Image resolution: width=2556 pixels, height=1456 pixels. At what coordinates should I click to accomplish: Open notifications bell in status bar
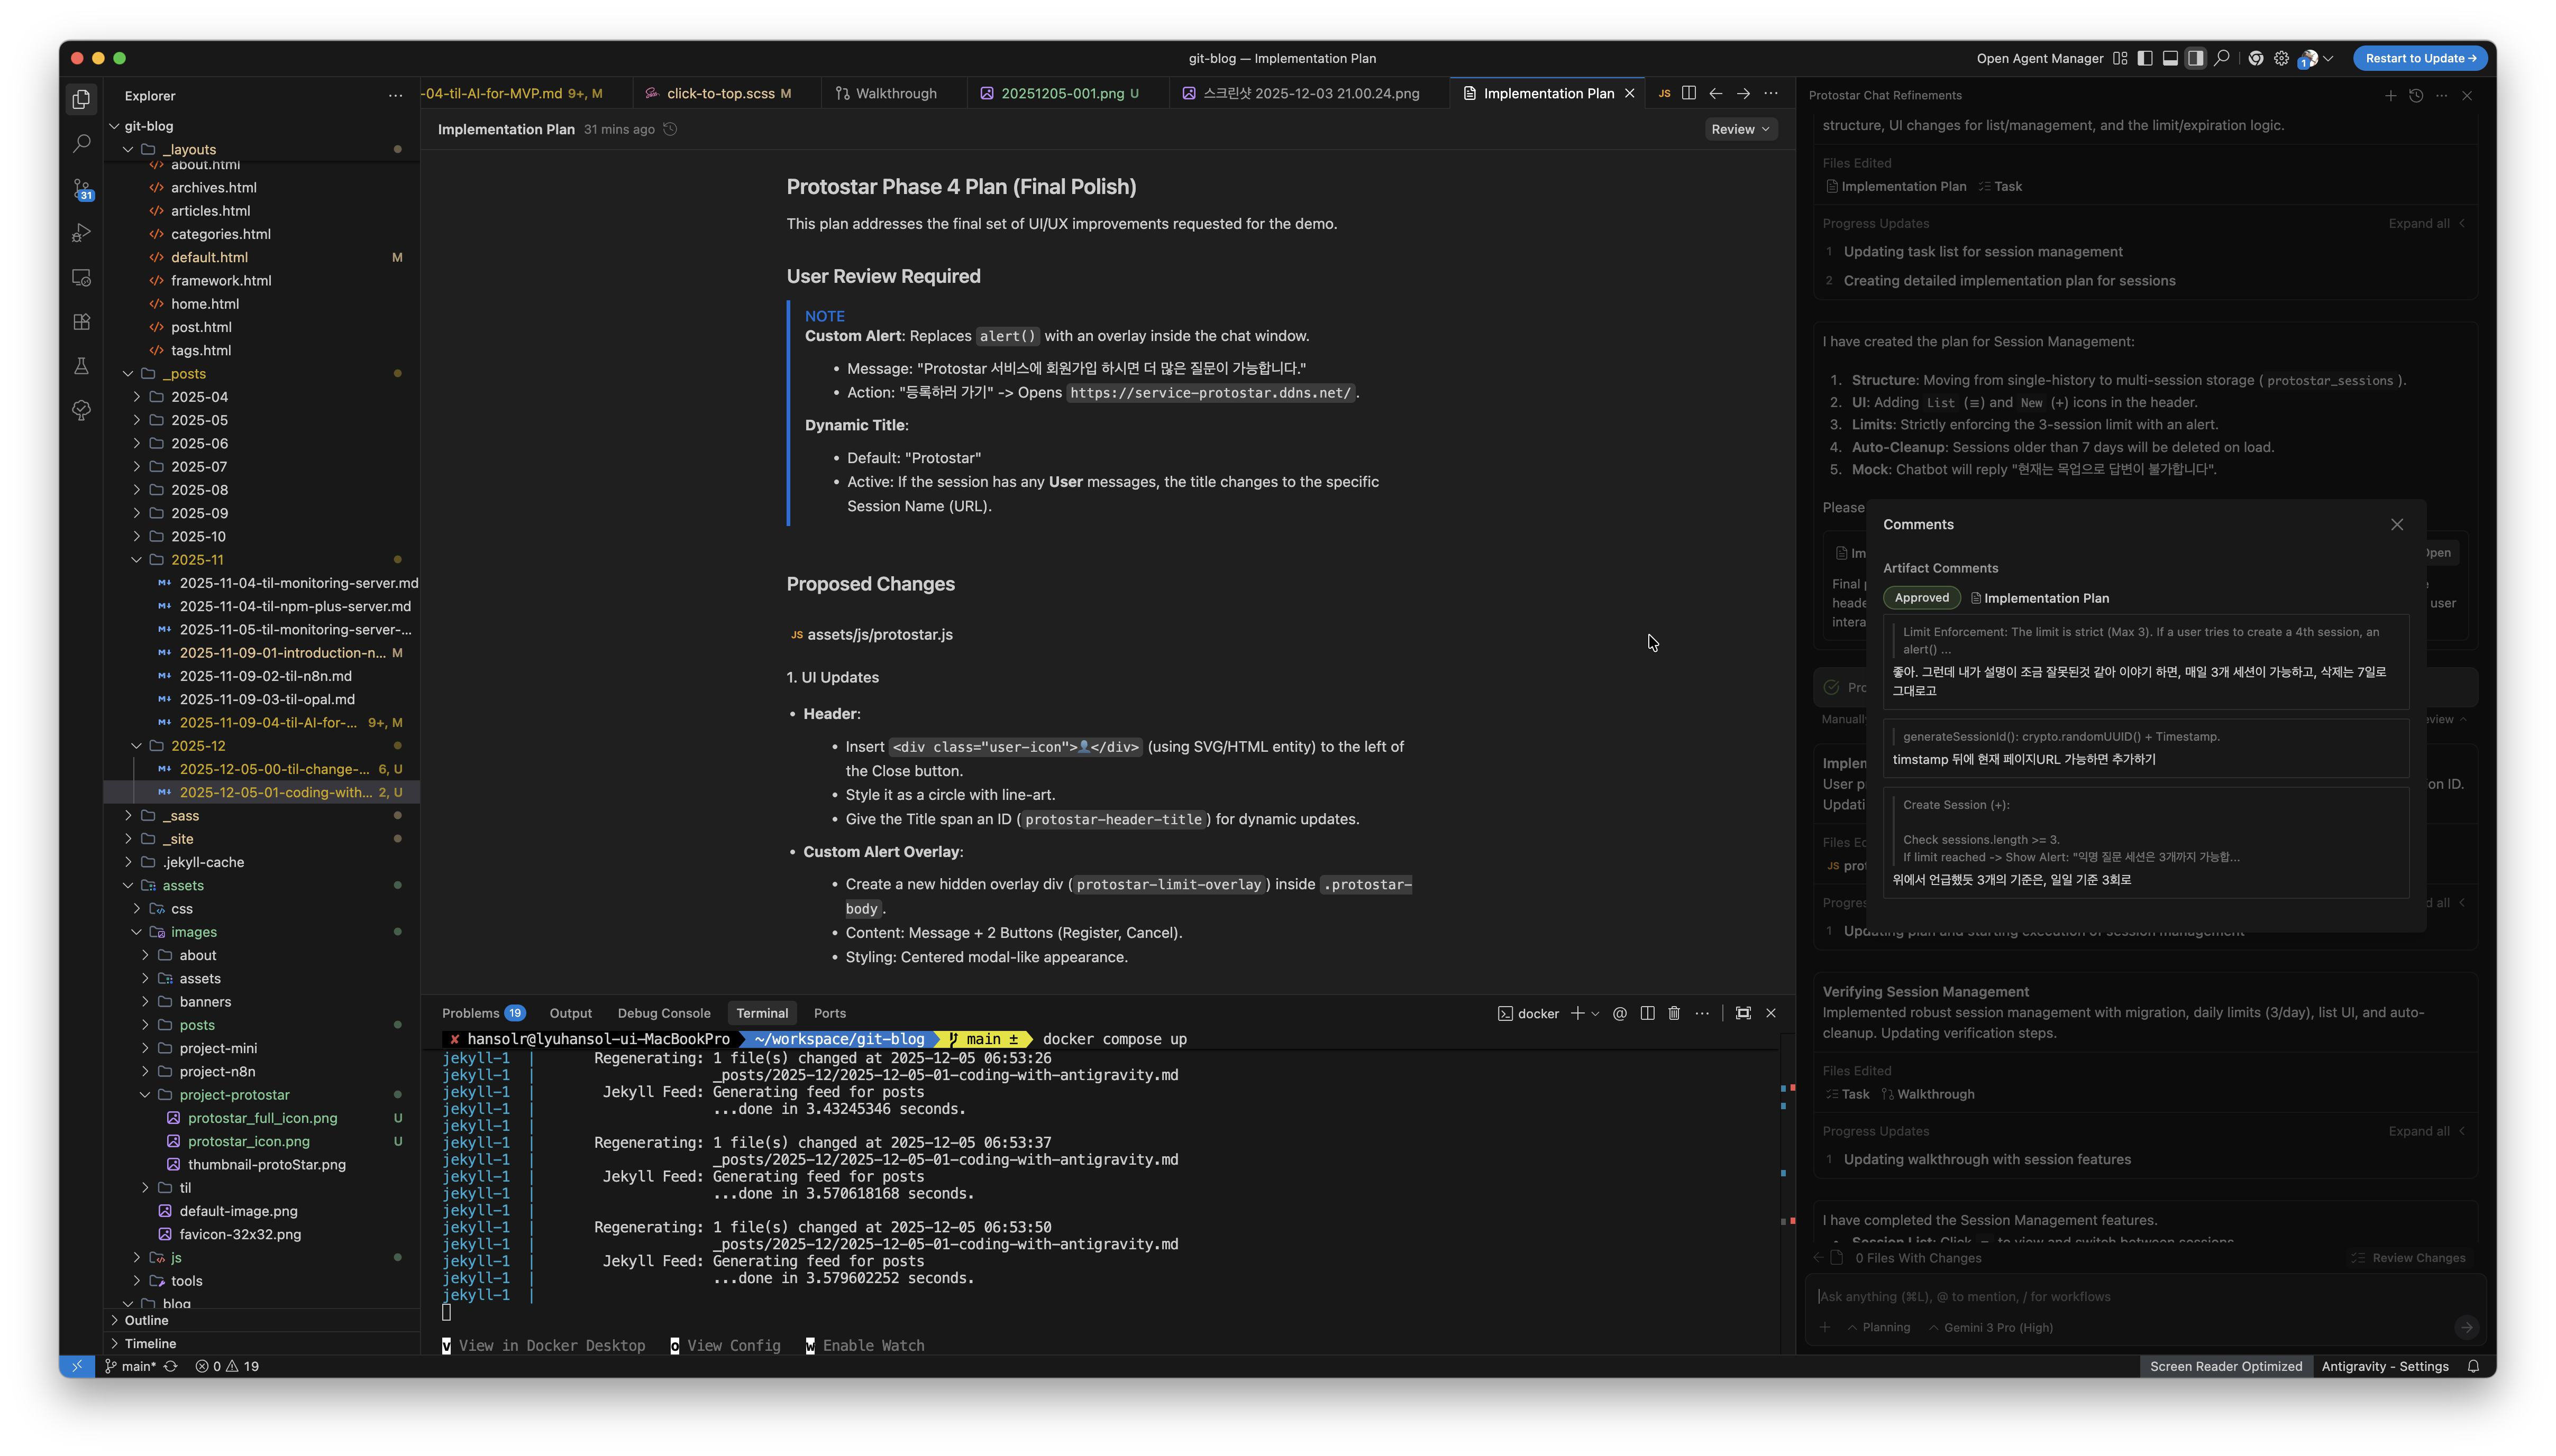[x=2473, y=1366]
